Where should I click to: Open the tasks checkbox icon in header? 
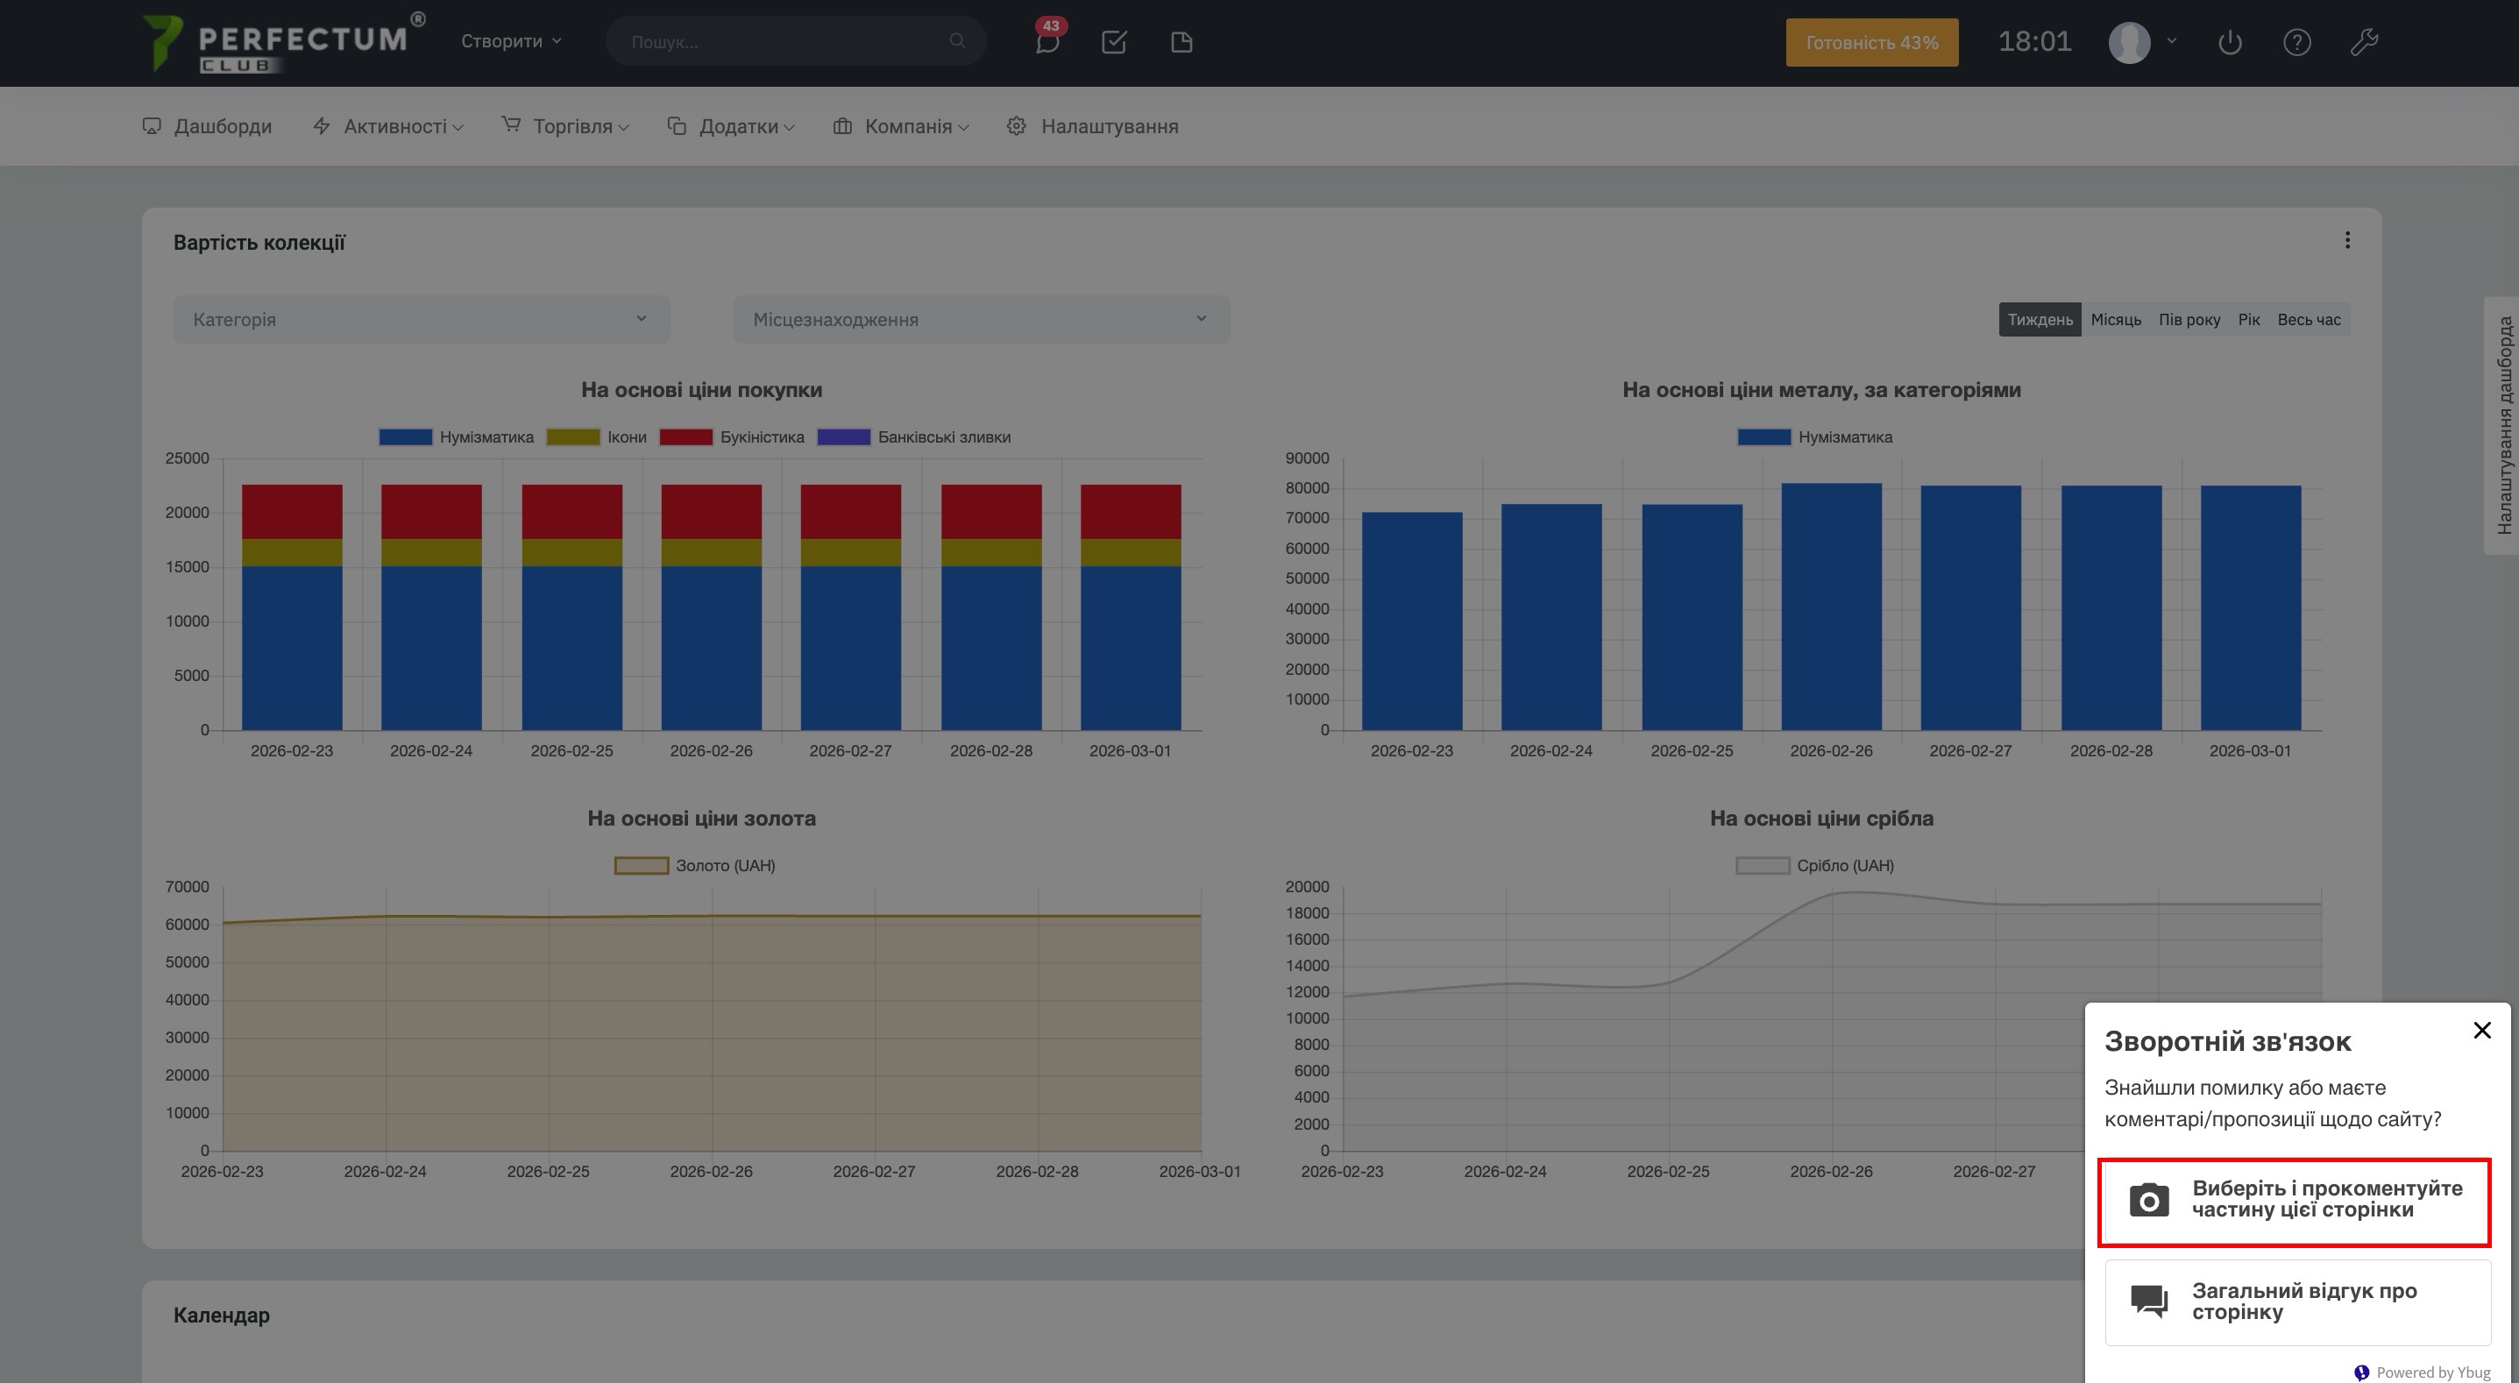1114,42
